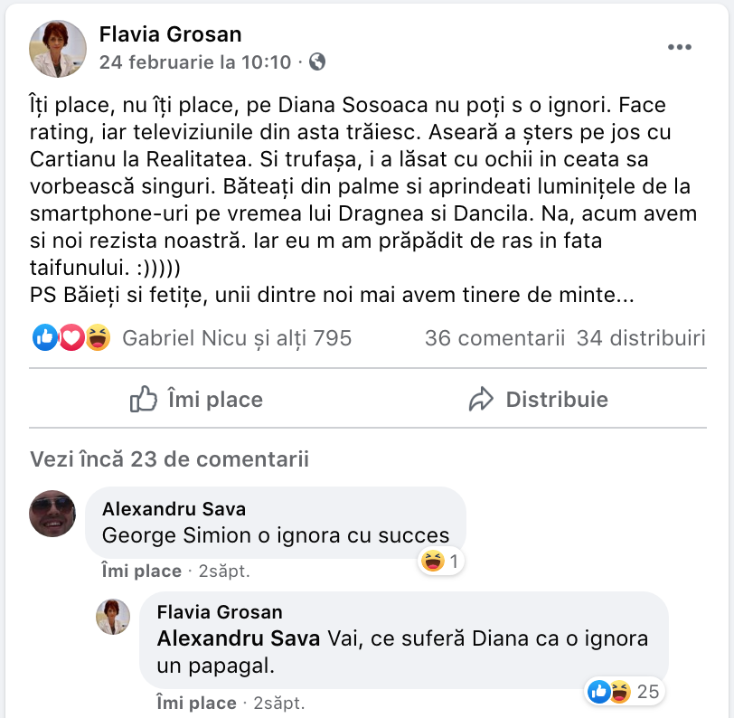Click the share arrow icon beside Distribuie

pyautogui.click(x=481, y=399)
